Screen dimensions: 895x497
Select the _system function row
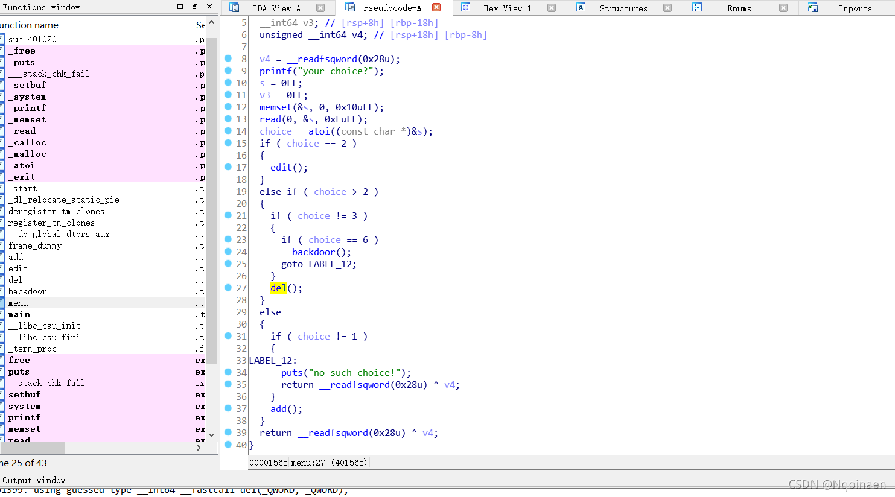(103, 97)
